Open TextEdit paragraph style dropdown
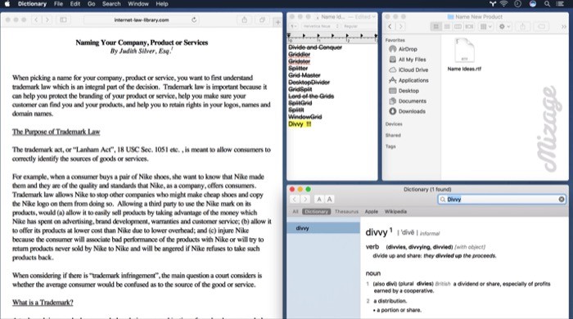This screenshot has height=319, width=573. 293,26
